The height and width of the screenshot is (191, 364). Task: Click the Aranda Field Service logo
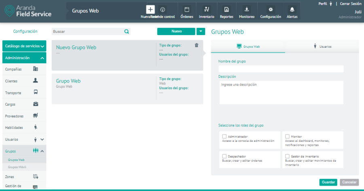(x=28, y=11)
